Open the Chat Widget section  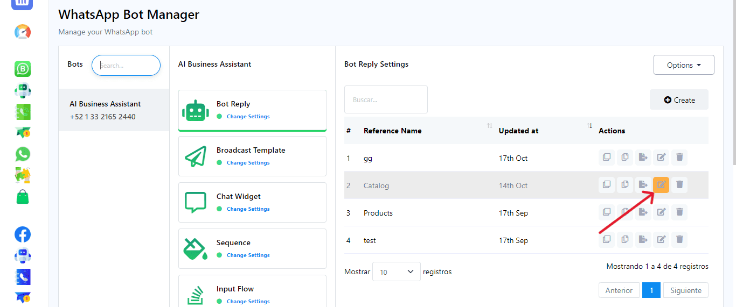pyautogui.click(x=252, y=202)
